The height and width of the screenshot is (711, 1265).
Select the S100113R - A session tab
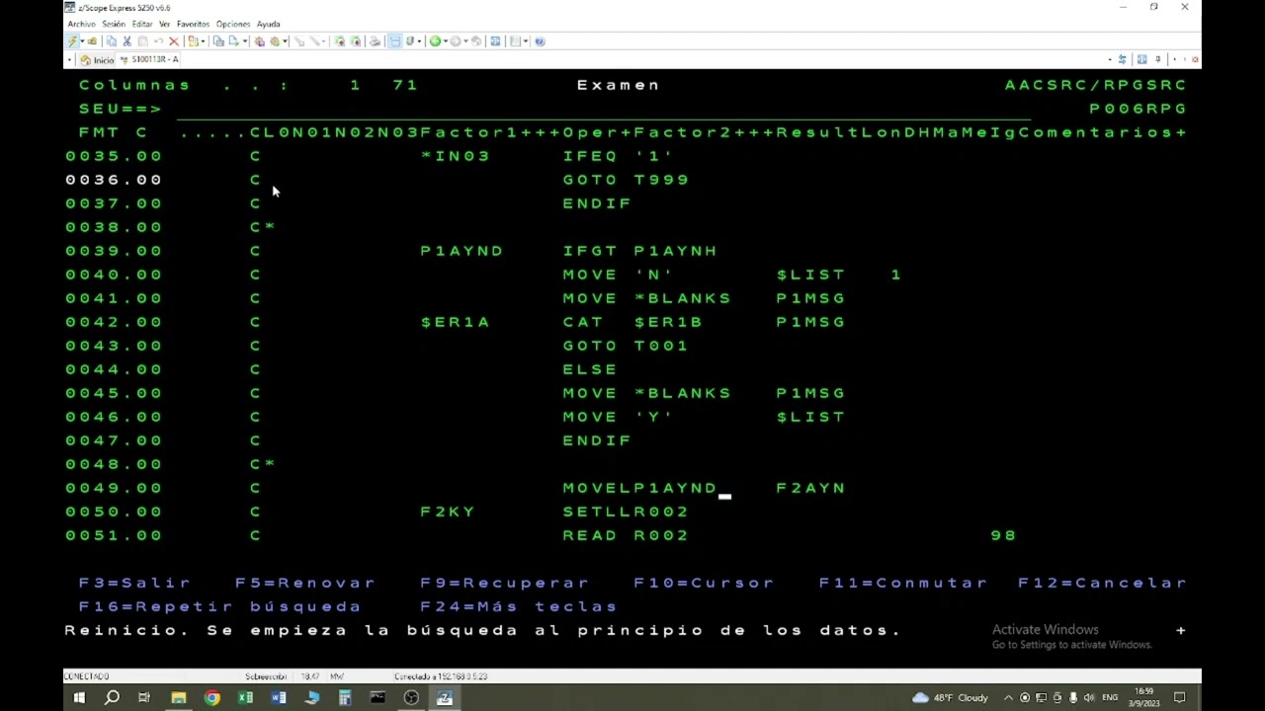(x=148, y=59)
